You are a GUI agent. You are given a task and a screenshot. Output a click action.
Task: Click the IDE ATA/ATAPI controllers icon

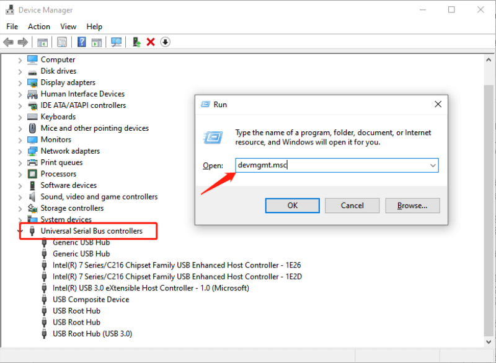click(x=32, y=105)
